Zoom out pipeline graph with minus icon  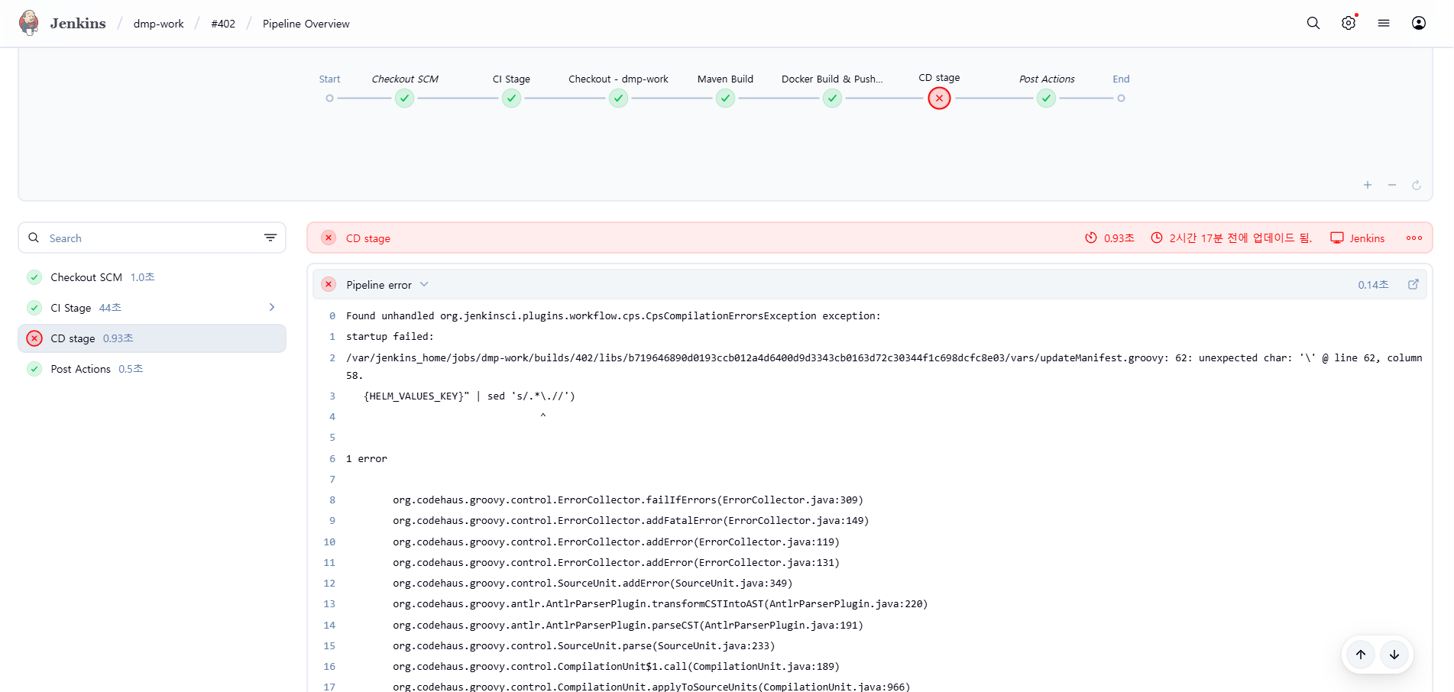(1391, 185)
